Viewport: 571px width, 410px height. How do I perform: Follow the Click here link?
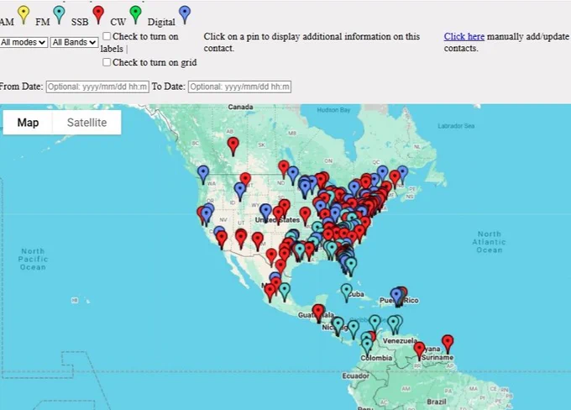(x=464, y=36)
